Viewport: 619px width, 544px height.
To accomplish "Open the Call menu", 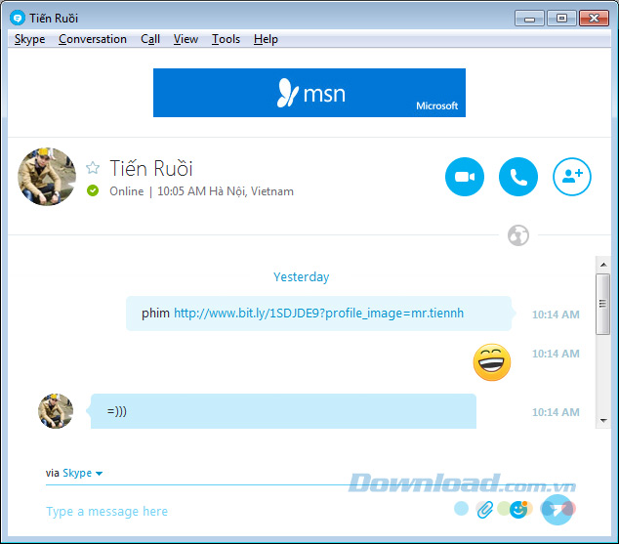I will [150, 39].
